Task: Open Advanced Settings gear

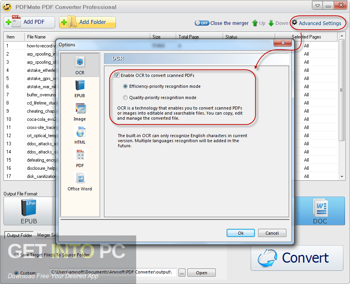Action: 317,23
